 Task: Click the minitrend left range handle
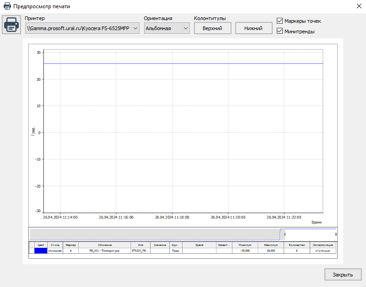(285, 234)
